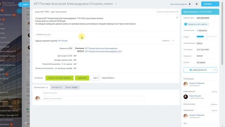The height and width of the screenshot is (127, 225).
Task: Open video call button dropdown arrow
Action: coord(215,70)
